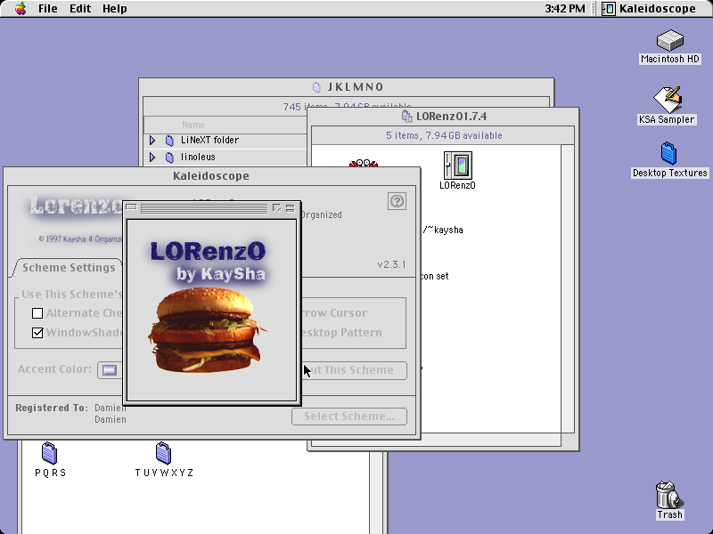Open the Accent Color swatch picker
This screenshot has width=713, height=534.
click(x=110, y=370)
